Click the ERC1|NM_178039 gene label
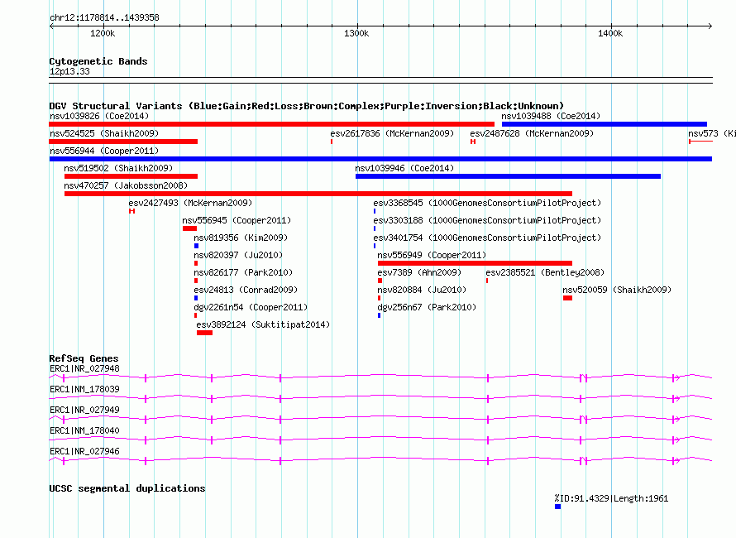 point(84,390)
